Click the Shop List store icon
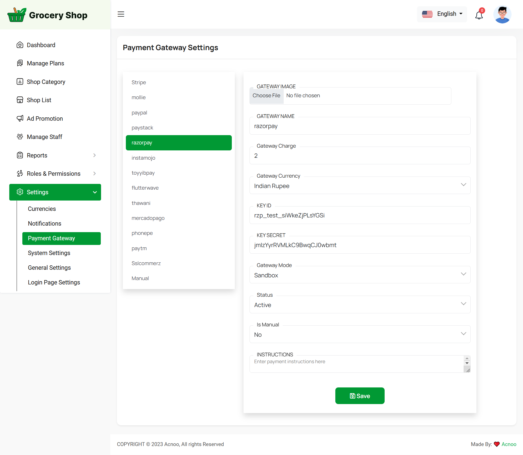This screenshot has height=455, width=523. (20, 100)
